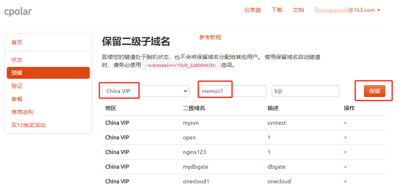
Task: Open the China VIP region dropdown
Action: click(146, 91)
